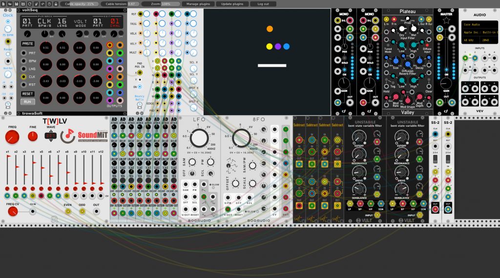Click the WAVE up arrow on TWLV
This screenshot has height=278, width=500.
(51, 131)
